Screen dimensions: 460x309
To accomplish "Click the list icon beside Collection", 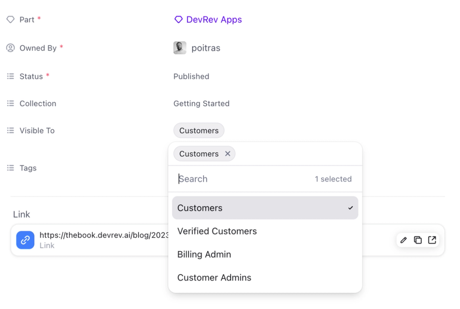I will tap(11, 103).
